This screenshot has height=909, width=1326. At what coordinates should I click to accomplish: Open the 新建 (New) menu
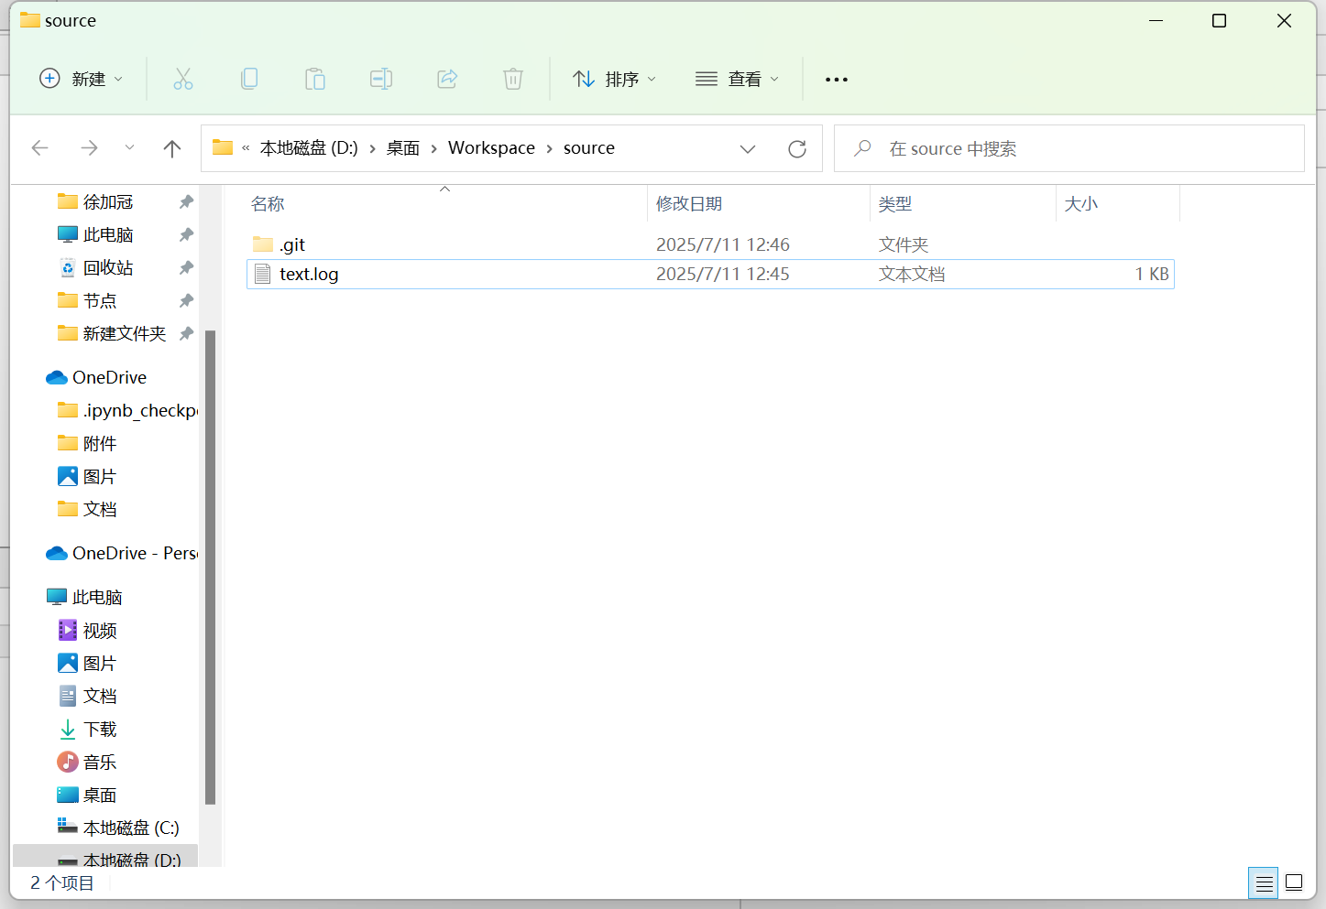coord(81,79)
